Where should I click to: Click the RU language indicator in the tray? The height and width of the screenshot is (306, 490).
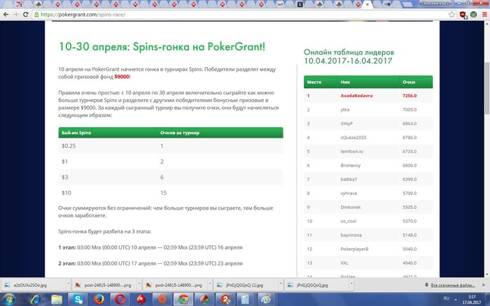point(447,298)
